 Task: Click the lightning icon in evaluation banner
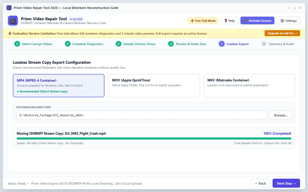(10, 34)
